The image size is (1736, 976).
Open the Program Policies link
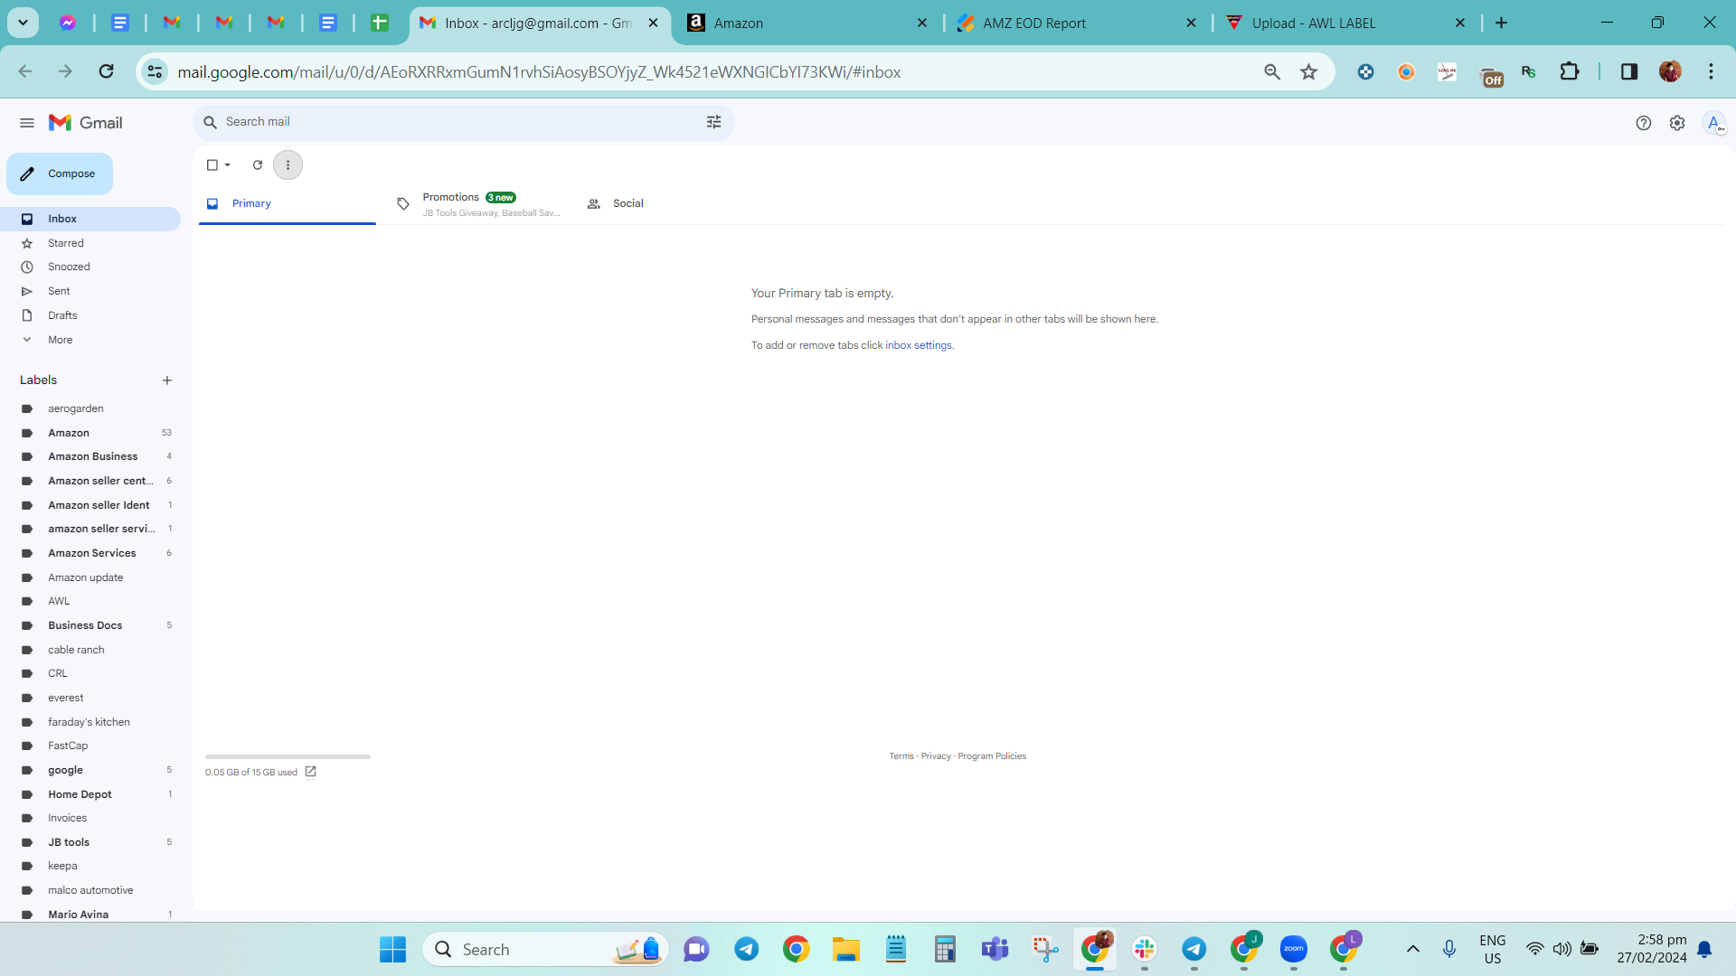pos(992,756)
